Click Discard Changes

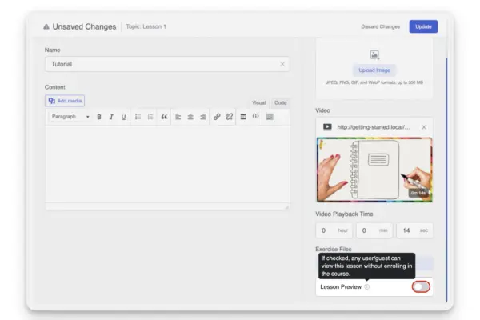tap(380, 26)
